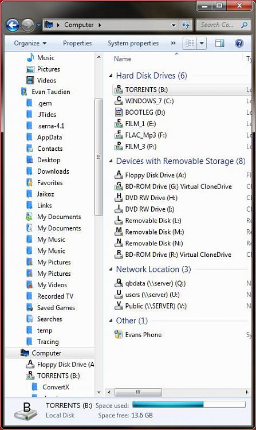Show more toolbar commands chevron
Image resolution: width=256 pixels, height=430 pixels.
coord(174,43)
